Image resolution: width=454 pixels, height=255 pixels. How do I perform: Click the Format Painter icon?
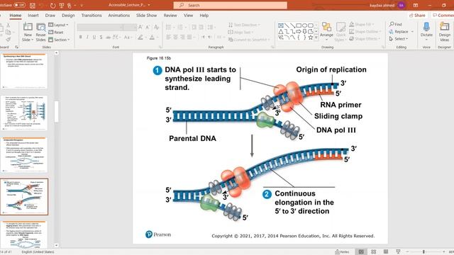[8, 39]
